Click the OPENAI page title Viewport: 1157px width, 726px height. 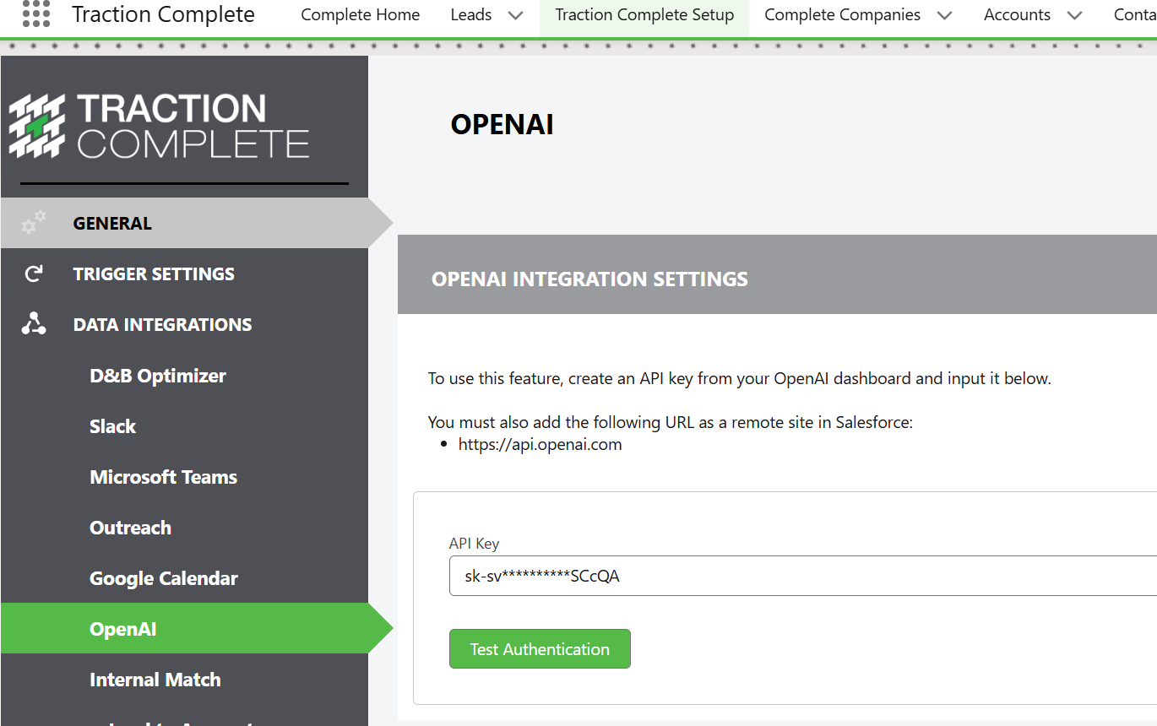pyautogui.click(x=502, y=124)
